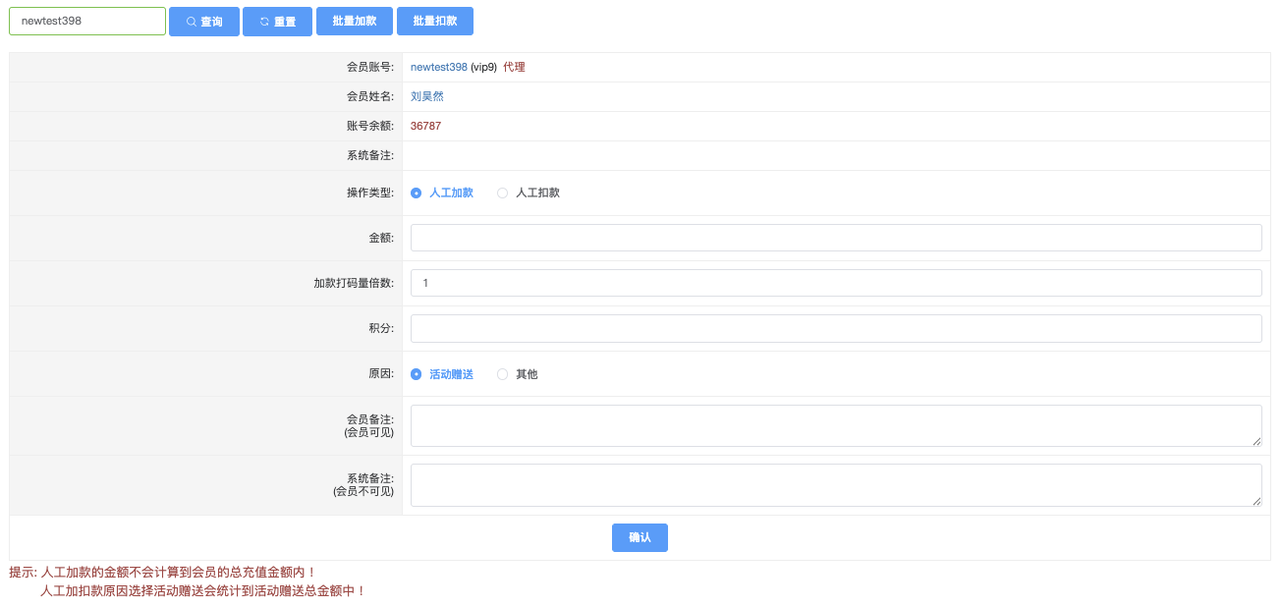The width and height of the screenshot is (1282, 607).
Task: Choose 活动赠送 as the reason
Action: (x=417, y=374)
